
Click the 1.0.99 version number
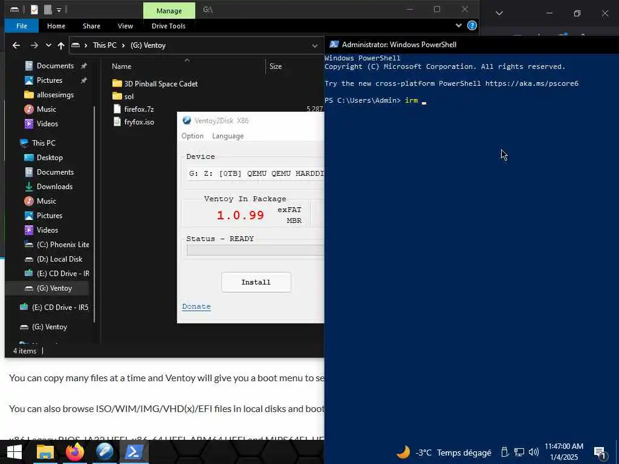click(x=240, y=216)
